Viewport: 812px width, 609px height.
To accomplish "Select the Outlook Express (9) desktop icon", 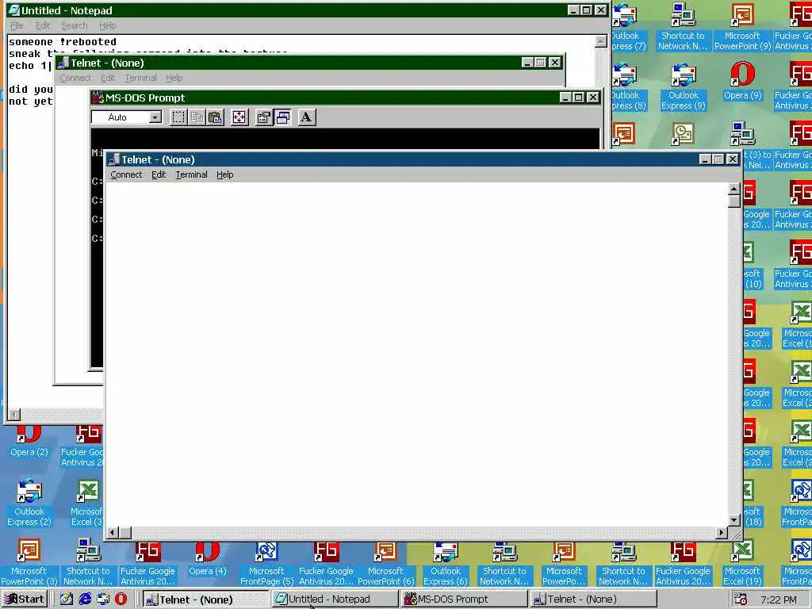I will click(x=684, y=86).
